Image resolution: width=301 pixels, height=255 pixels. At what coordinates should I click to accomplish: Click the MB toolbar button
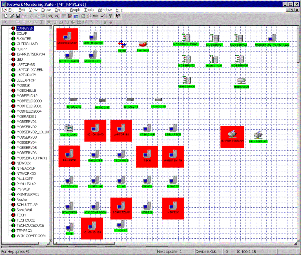(95, 16)
